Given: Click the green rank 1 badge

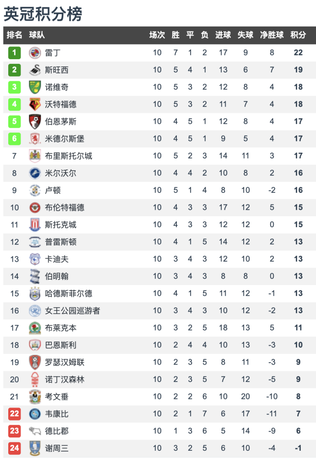Looking at the screenshot, I should (x=14, y=53).
